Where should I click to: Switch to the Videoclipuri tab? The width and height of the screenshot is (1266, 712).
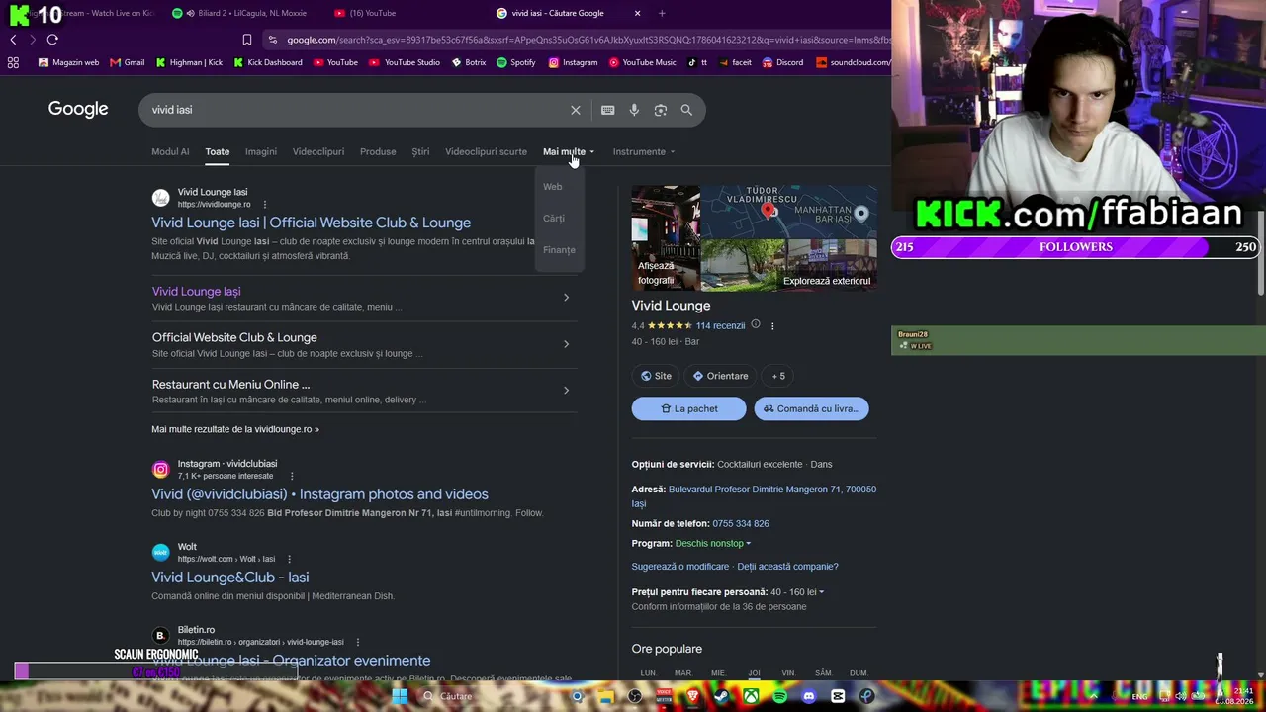[x=318, y=151]
